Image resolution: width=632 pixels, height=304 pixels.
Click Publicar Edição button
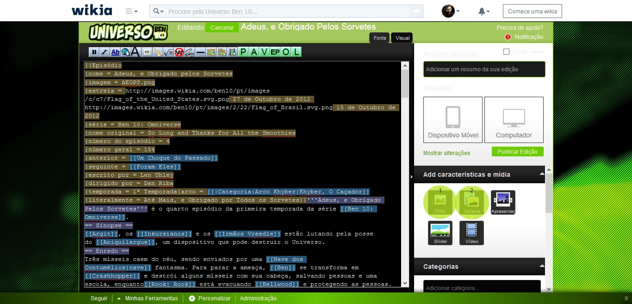pyautogui.click(x=517, y=152)
